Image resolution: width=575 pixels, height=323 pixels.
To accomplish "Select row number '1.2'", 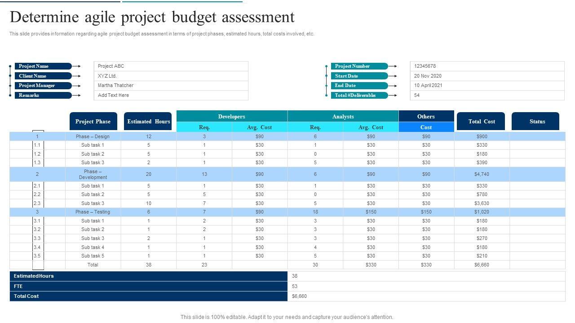I will [x=37, y=154].
